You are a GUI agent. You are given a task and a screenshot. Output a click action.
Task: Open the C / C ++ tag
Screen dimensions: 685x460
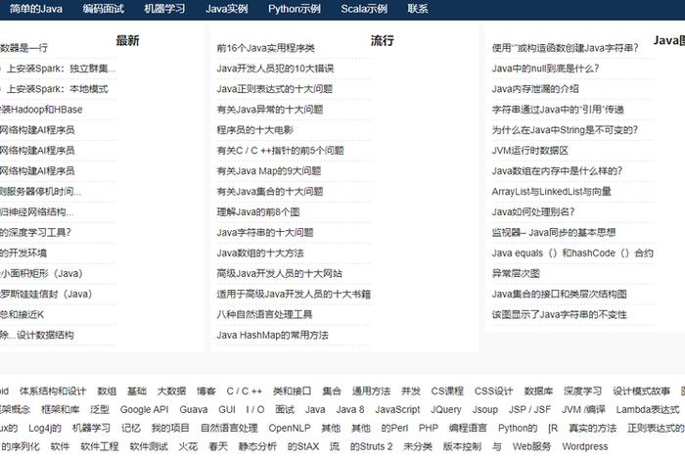pyautogui.click(x=245, y=391)
